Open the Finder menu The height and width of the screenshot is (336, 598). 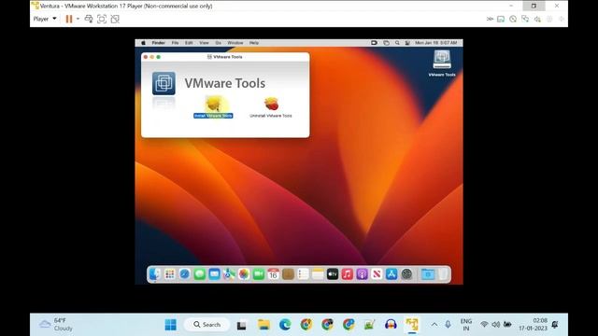(x=158, y=43)
